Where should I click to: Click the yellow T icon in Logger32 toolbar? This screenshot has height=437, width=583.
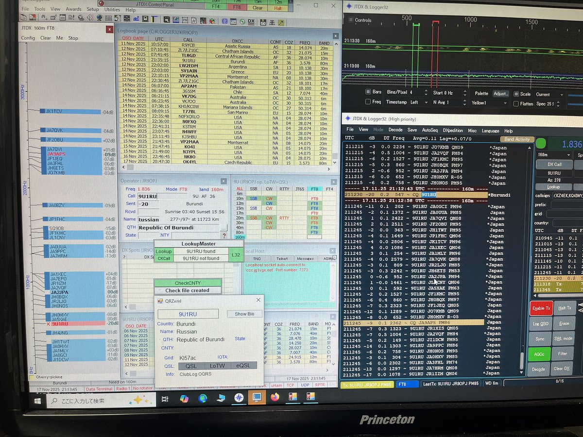click(154, 19)
